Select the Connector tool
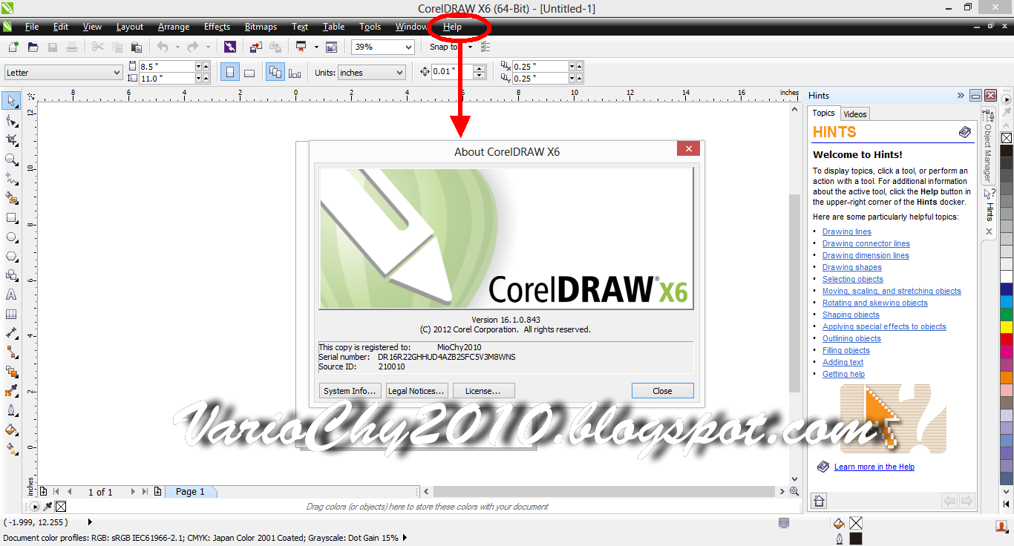The height and width of the screenshot is (546, 1014). tap(11, 352)
